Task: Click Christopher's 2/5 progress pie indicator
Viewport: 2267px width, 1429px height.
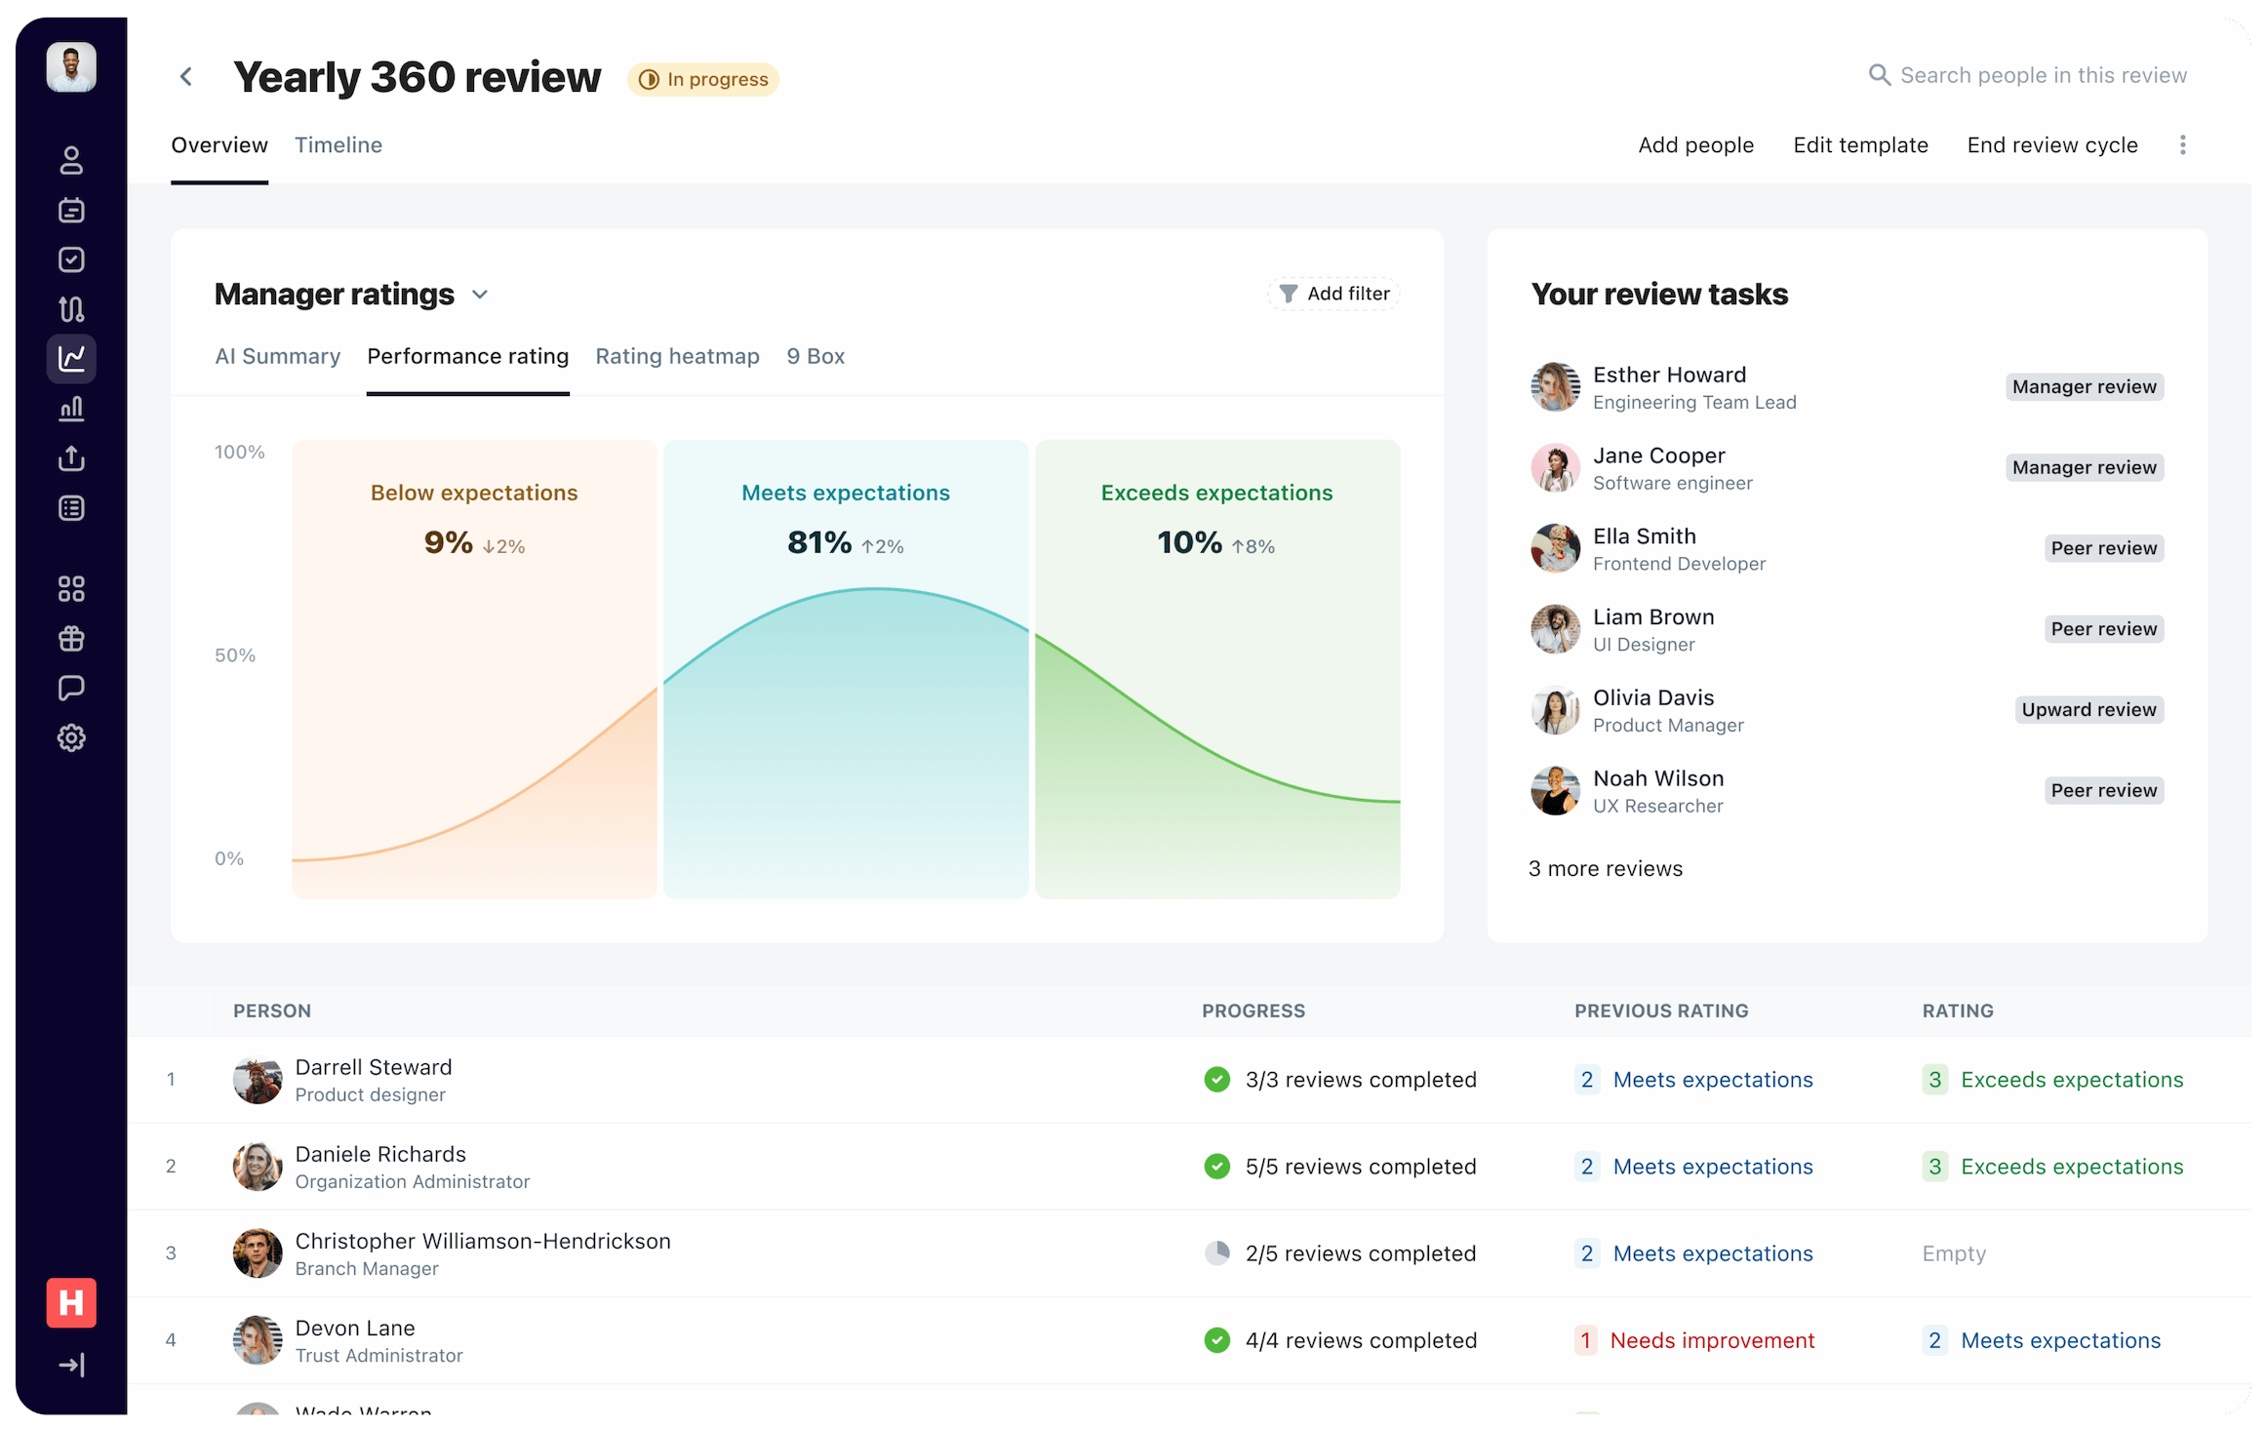Action: (x=1216, y=1253)
